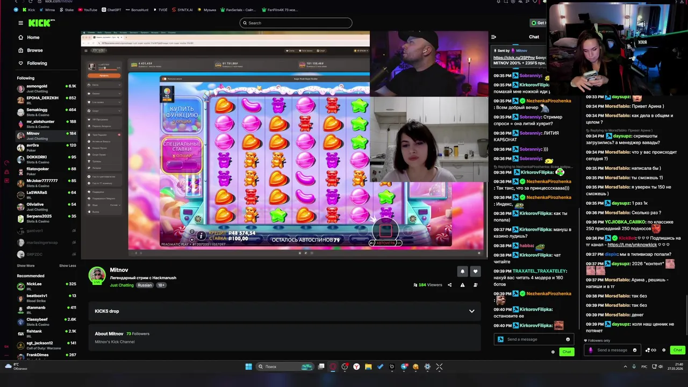This screenshot has width=688, height=387.
Task: Open the YouTube bookmark
Action: click(87, 10)
